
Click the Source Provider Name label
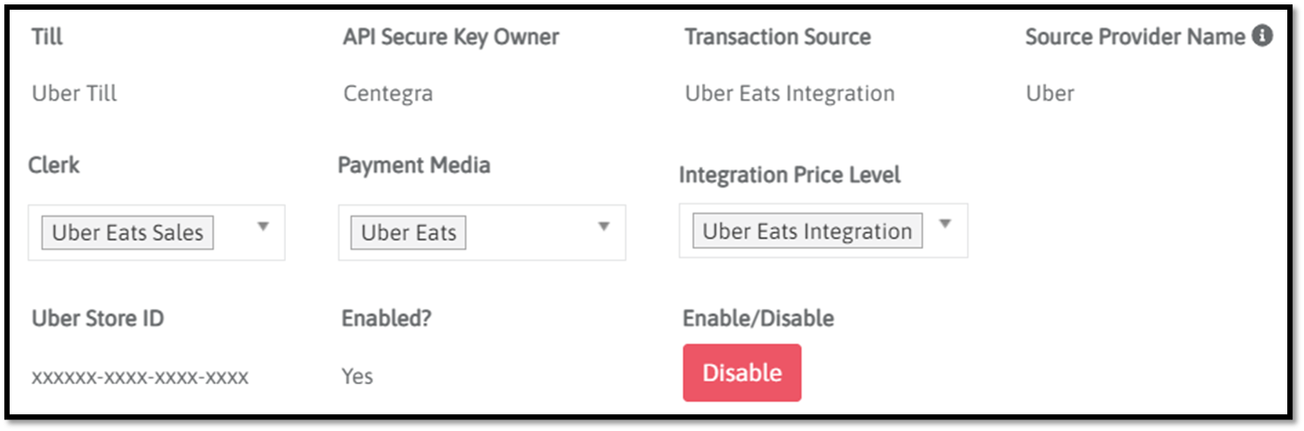pyautogui.click(x=1134, y=37)
